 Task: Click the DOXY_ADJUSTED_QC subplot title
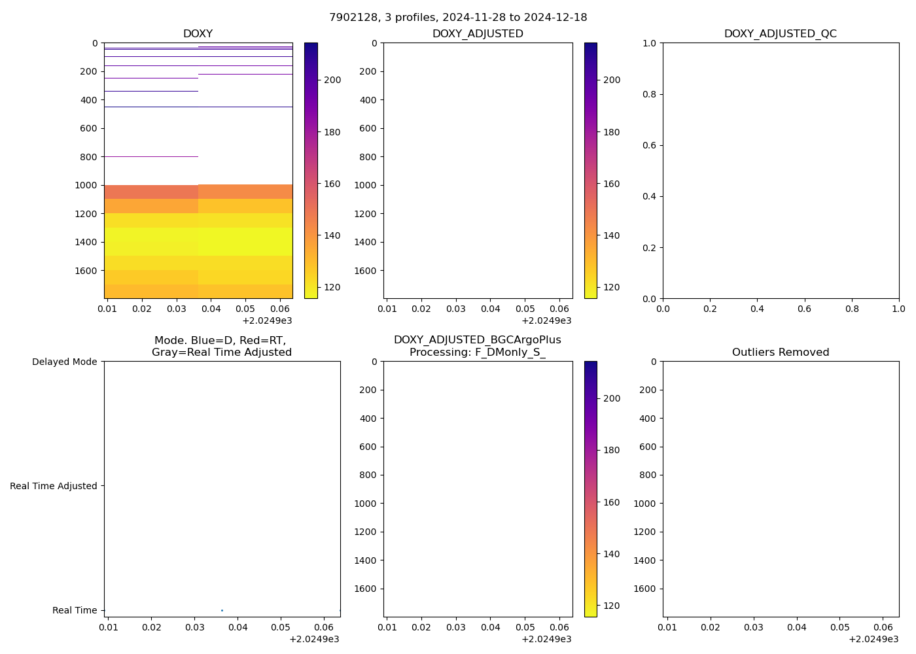tap(780, 34)
